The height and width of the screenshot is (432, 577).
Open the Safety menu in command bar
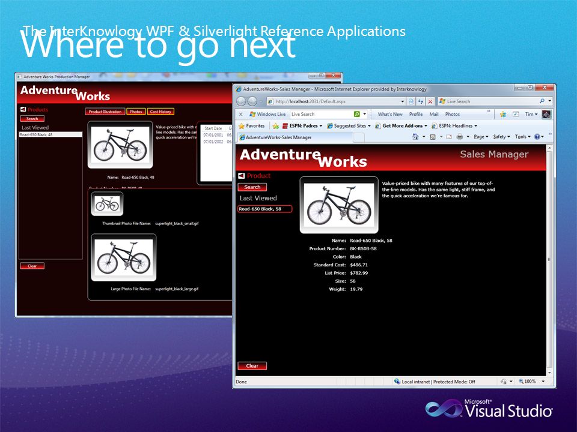[x=501, y=137]
